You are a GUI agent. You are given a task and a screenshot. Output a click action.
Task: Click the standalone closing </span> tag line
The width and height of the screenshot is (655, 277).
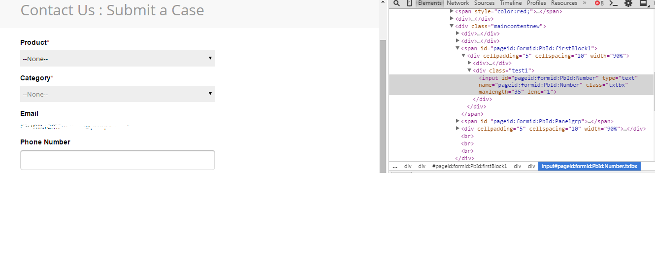[x=472, y=114]
